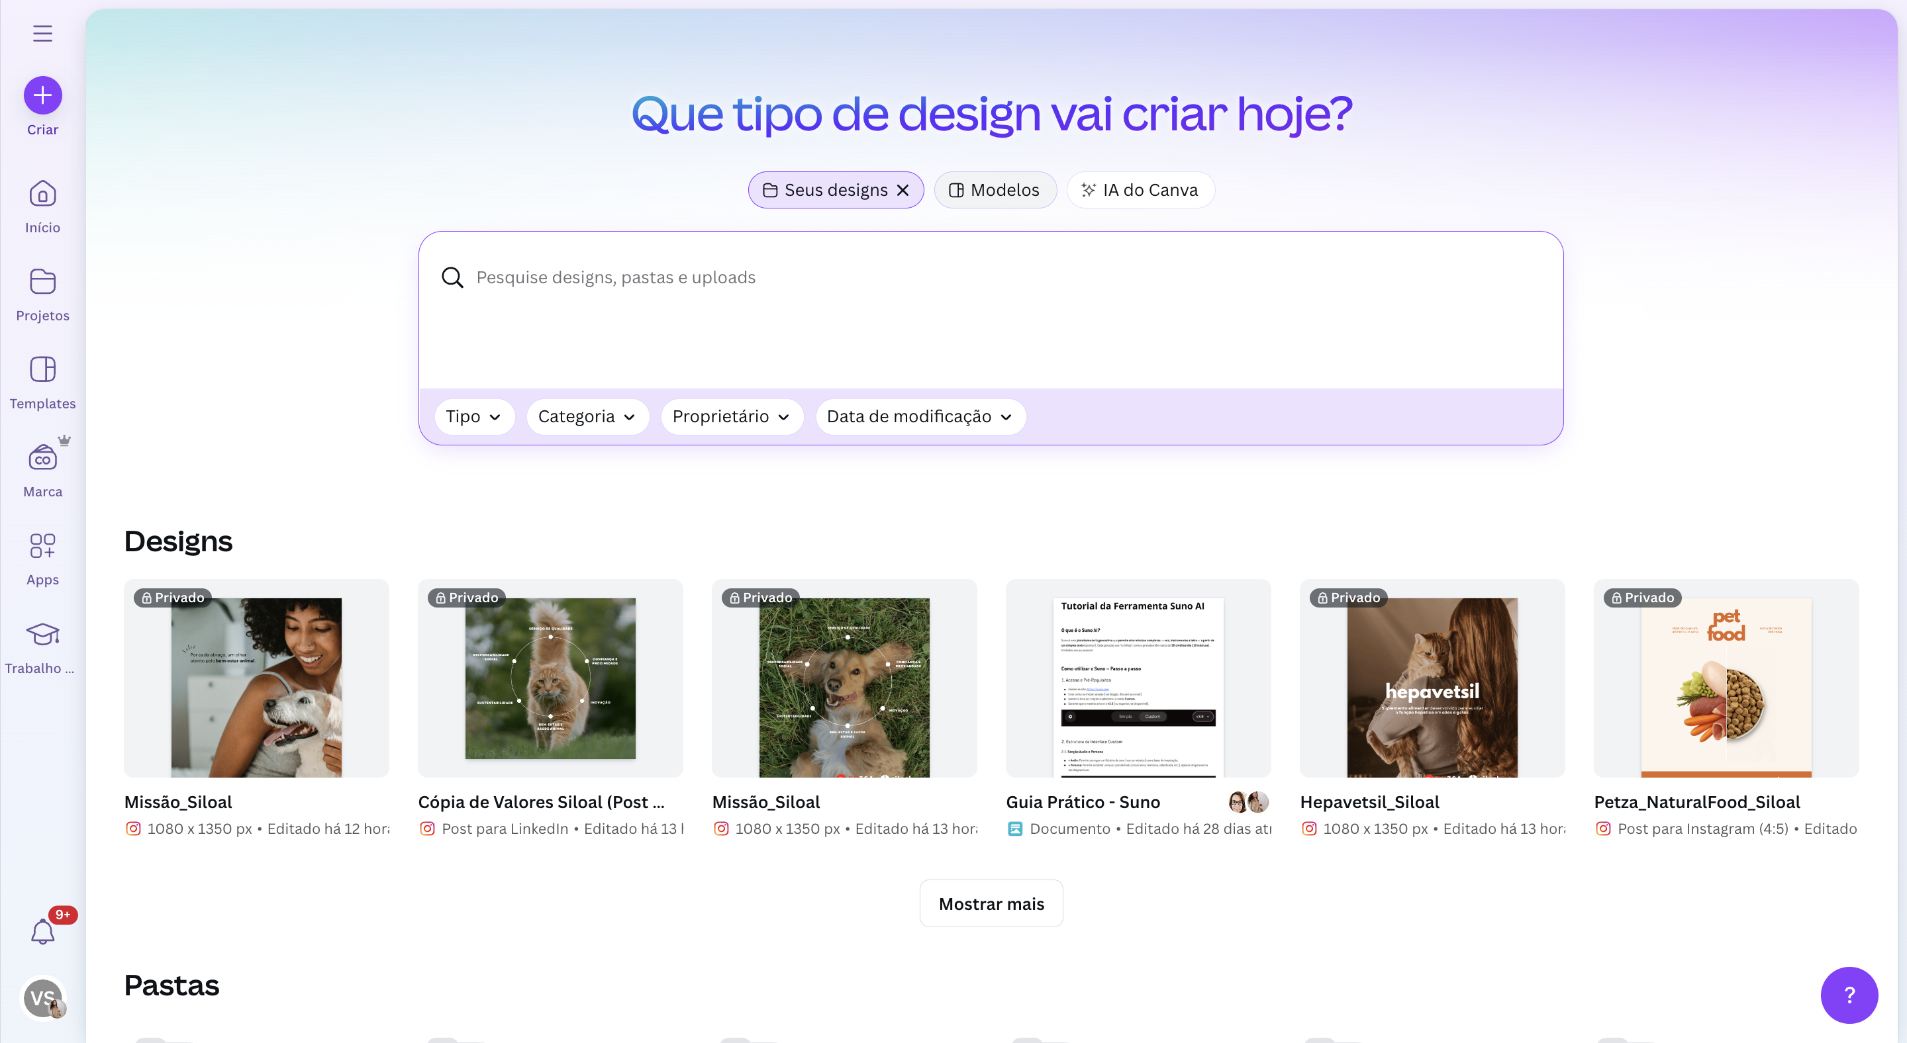Open the notifications bell

coord(42,930)
